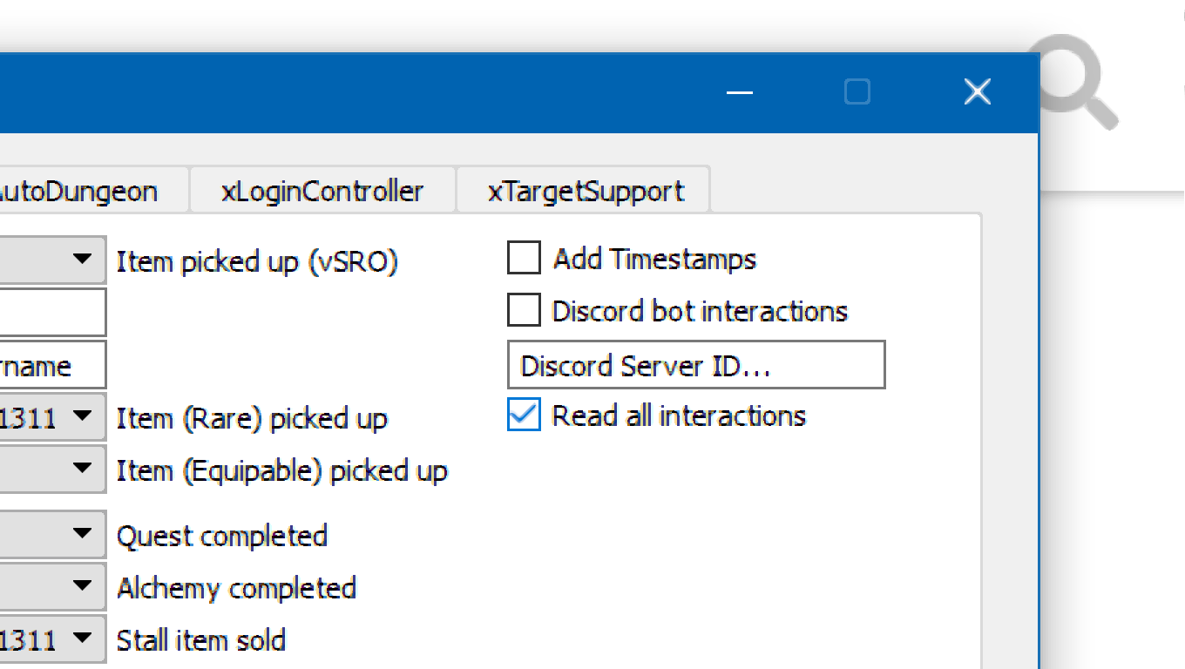Open the Alchemy completed dropdown
The height and width of the screenshot is (669, 1185).
coord(52,585)
